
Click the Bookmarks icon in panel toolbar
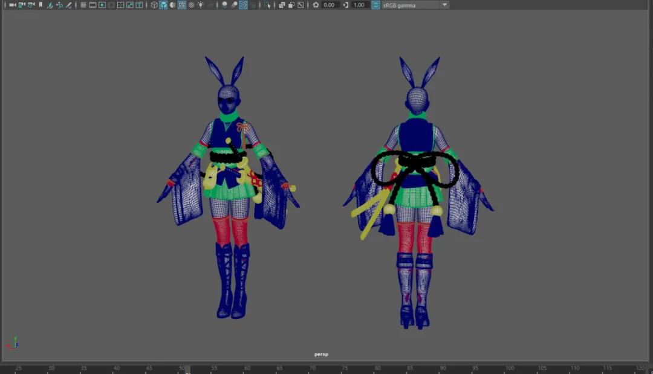click(41, 5)
